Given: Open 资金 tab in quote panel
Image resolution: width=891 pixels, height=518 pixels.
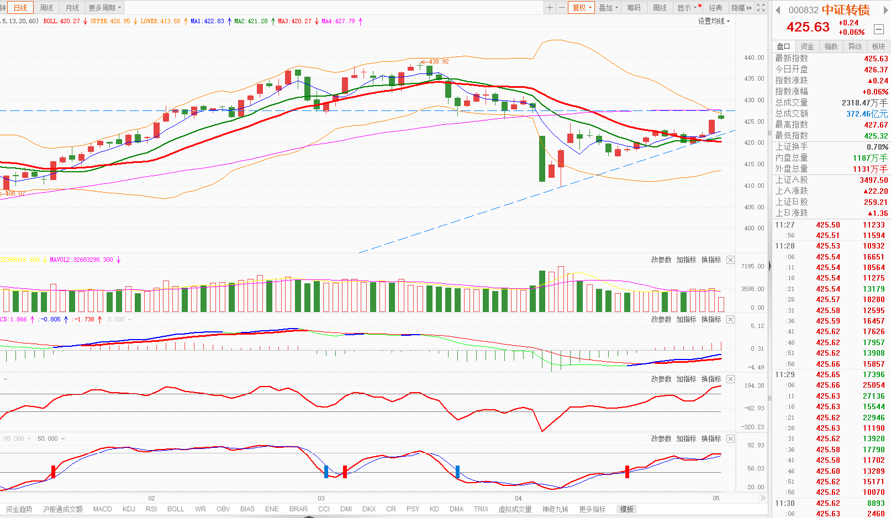Looking at the screenshot, I should pos(807,46).
